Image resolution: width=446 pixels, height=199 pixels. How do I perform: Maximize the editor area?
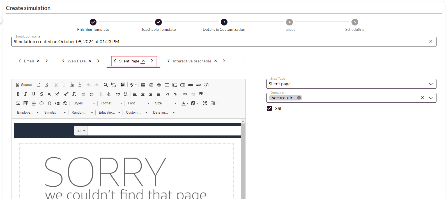click(x=205, y=103)
